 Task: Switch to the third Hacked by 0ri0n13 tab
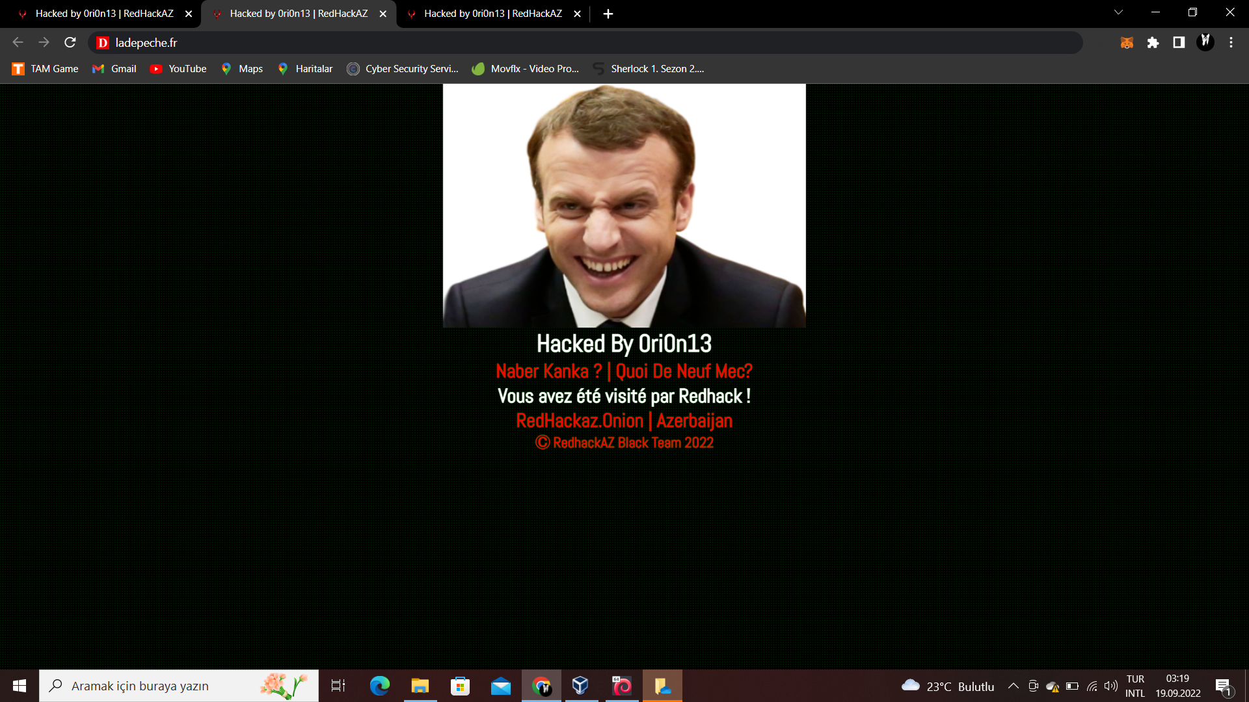pos(492,14)
